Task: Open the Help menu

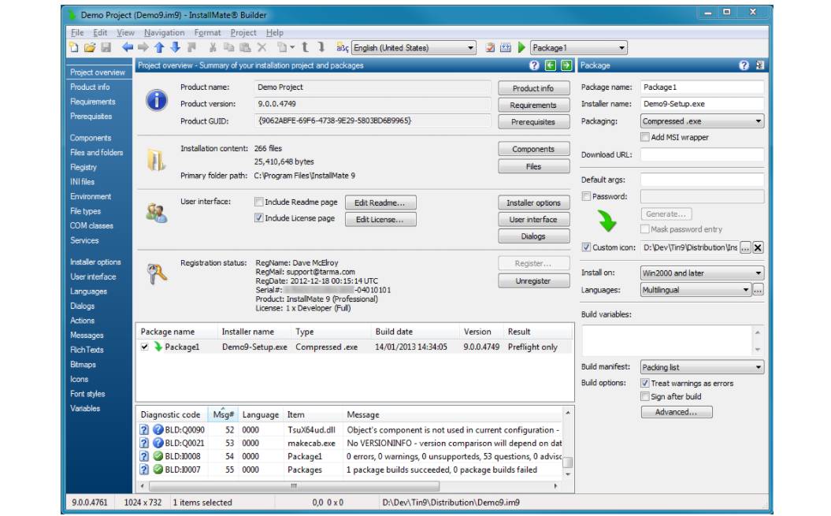Action: point(275,32)
